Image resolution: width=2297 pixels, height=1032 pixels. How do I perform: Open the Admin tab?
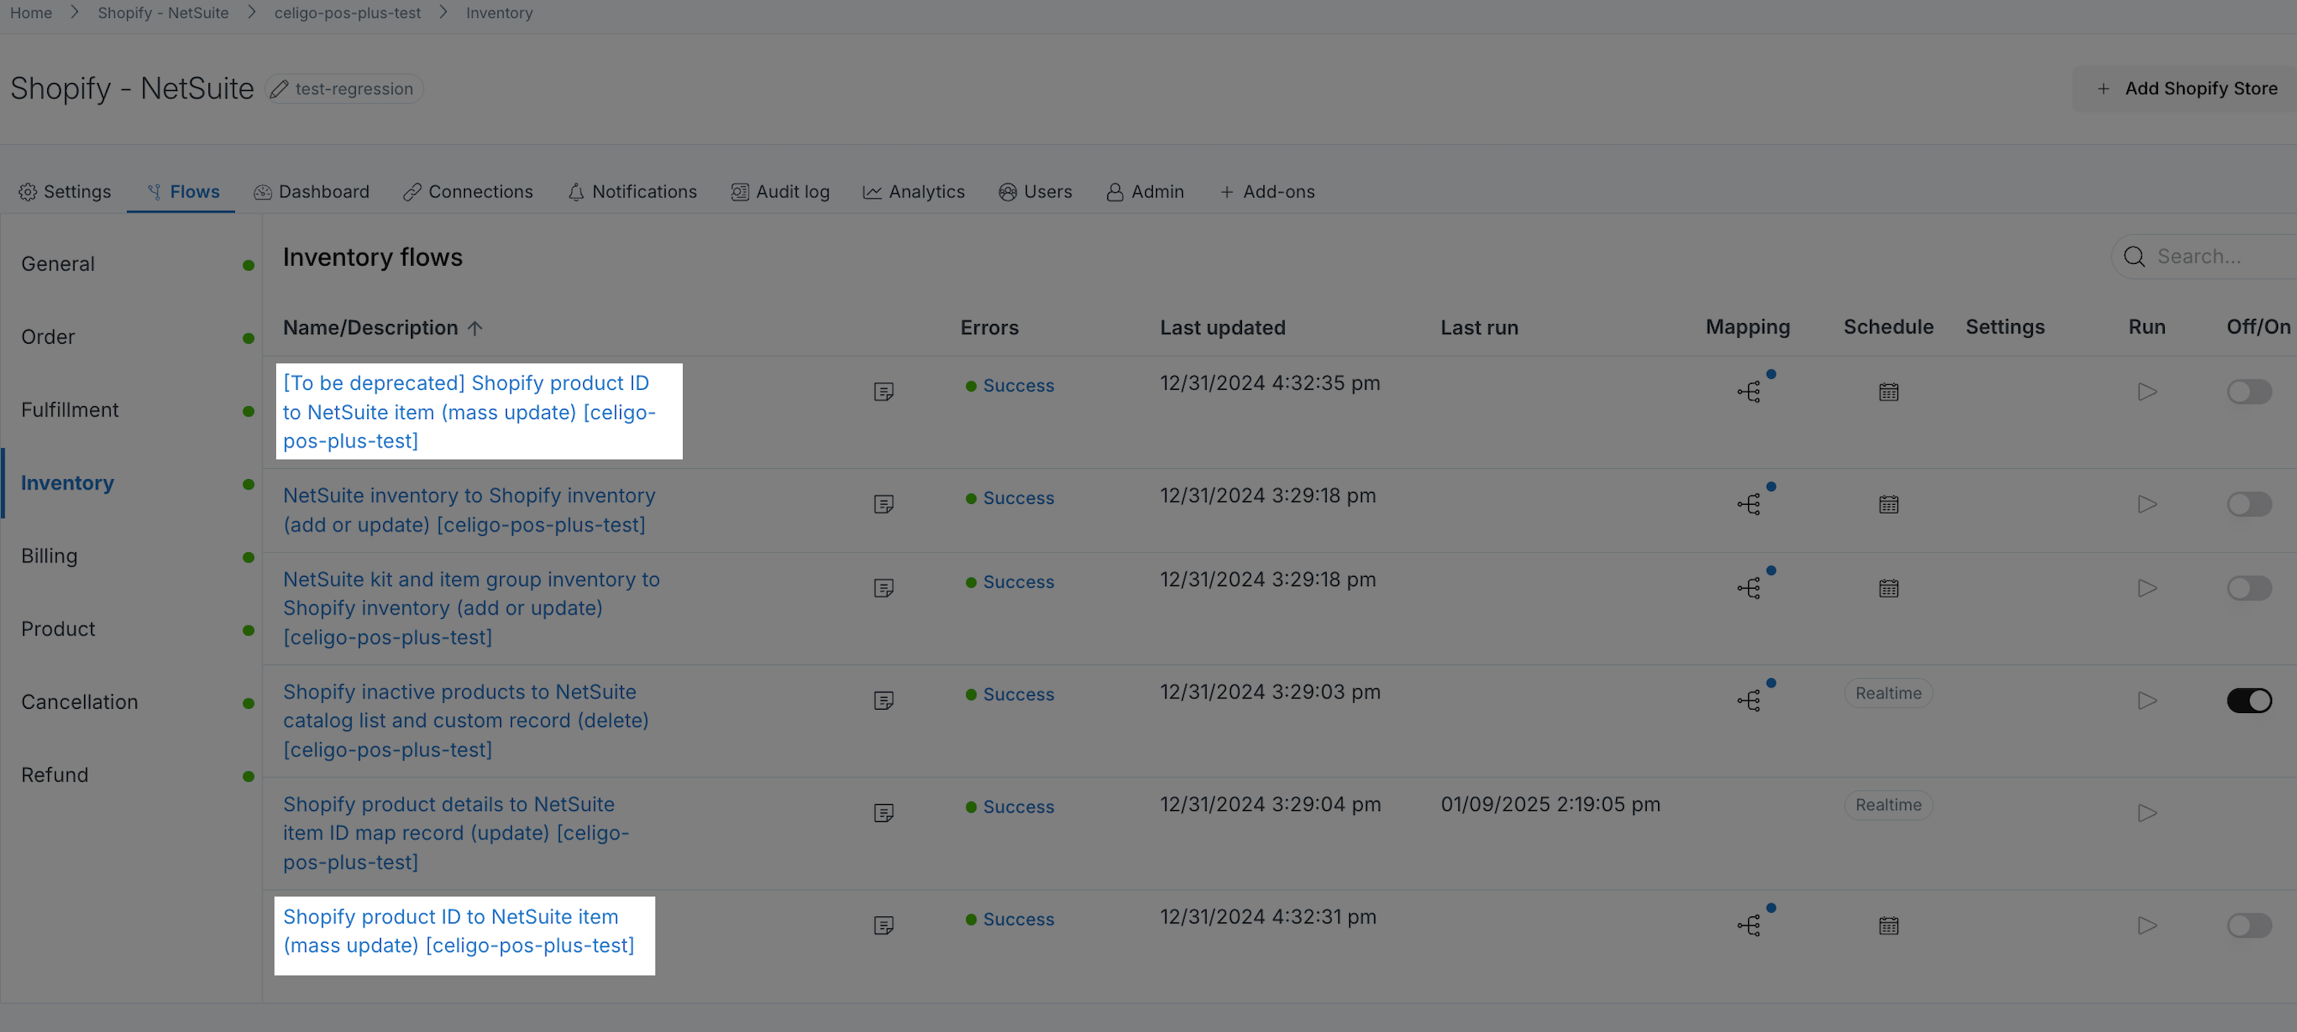click(x=1145, y=192)
